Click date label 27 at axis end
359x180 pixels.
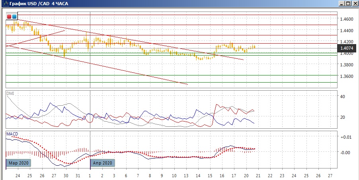[330, 176]
